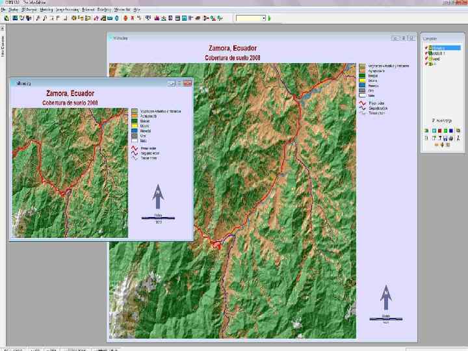Toggle visibility of the highlighted top Composer layer

[426, 47]
